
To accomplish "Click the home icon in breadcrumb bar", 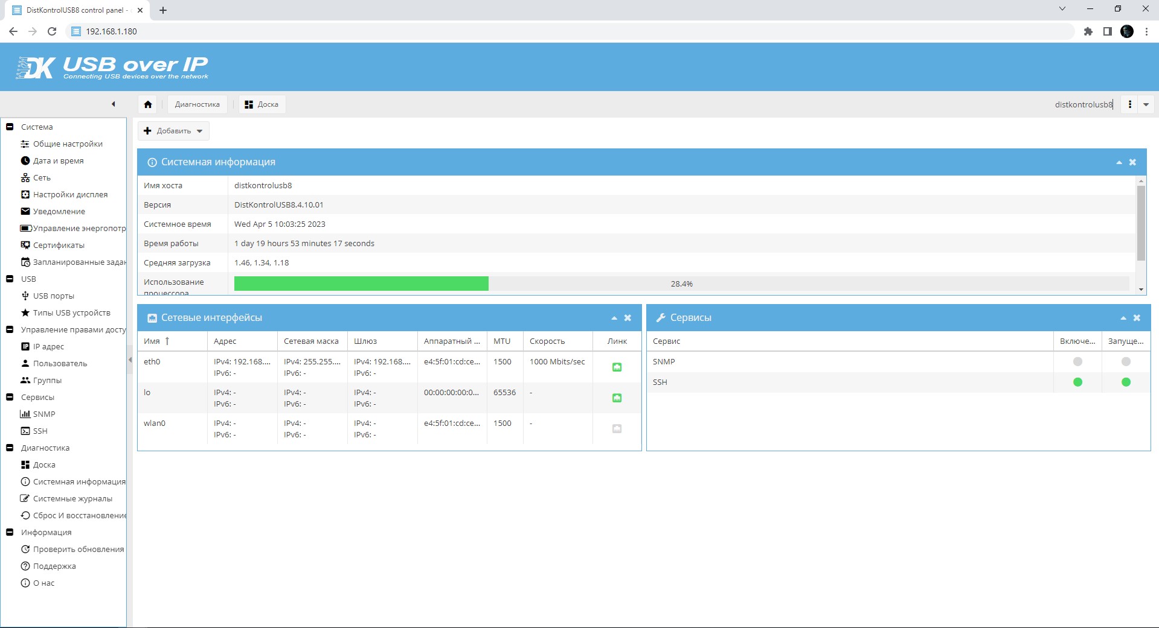I will 148,104.
